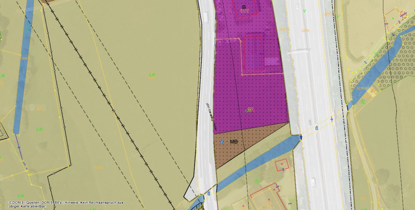
Task: Click the green Q symbol near parcel 3239/3
Action: point(363,102)
